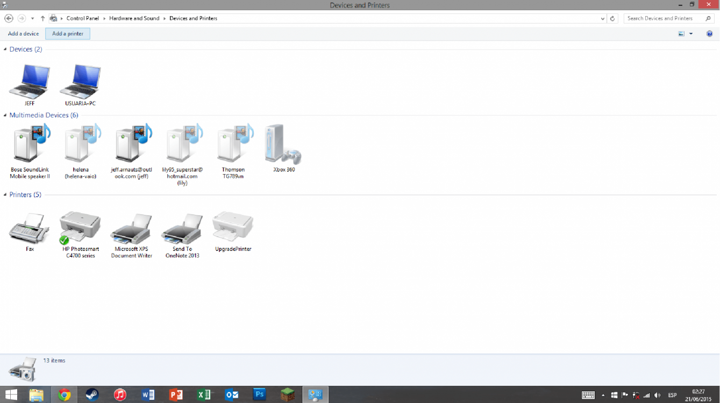Select the HP Photosmart C4700 printer
Screen dimensions: 720x403
pos(80,227)
